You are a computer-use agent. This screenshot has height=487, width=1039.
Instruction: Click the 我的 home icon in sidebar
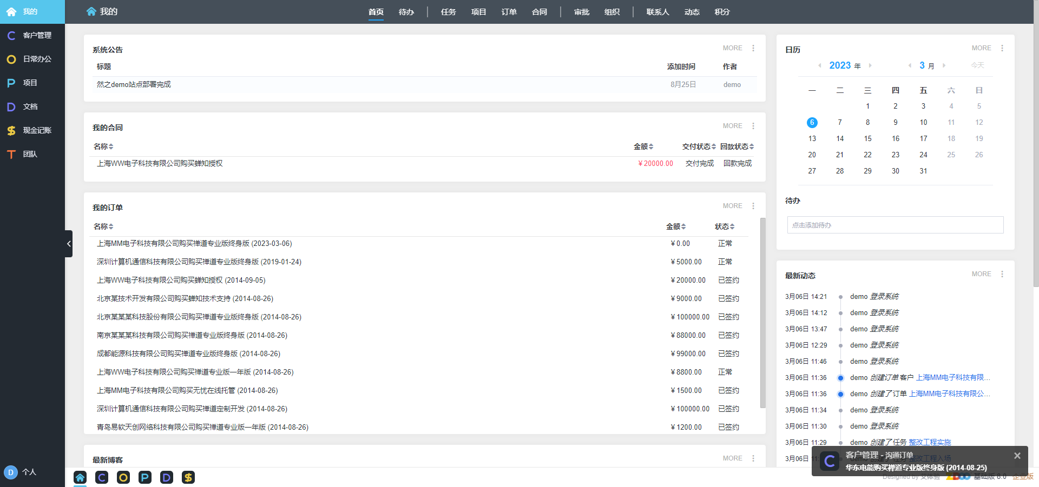click(x=11, y=11)
